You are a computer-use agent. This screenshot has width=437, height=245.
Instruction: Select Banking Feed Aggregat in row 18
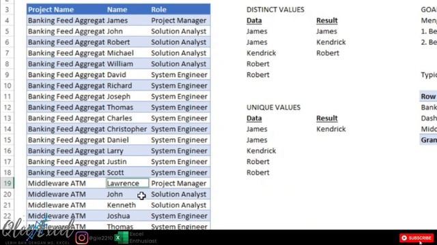pos(66,172)
